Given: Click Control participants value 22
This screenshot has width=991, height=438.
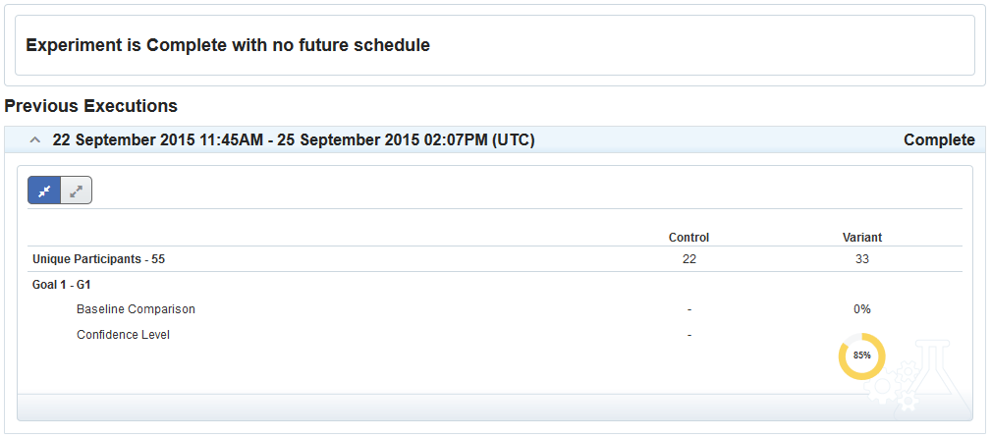Looking at the screenshot, I should point(688,259).
